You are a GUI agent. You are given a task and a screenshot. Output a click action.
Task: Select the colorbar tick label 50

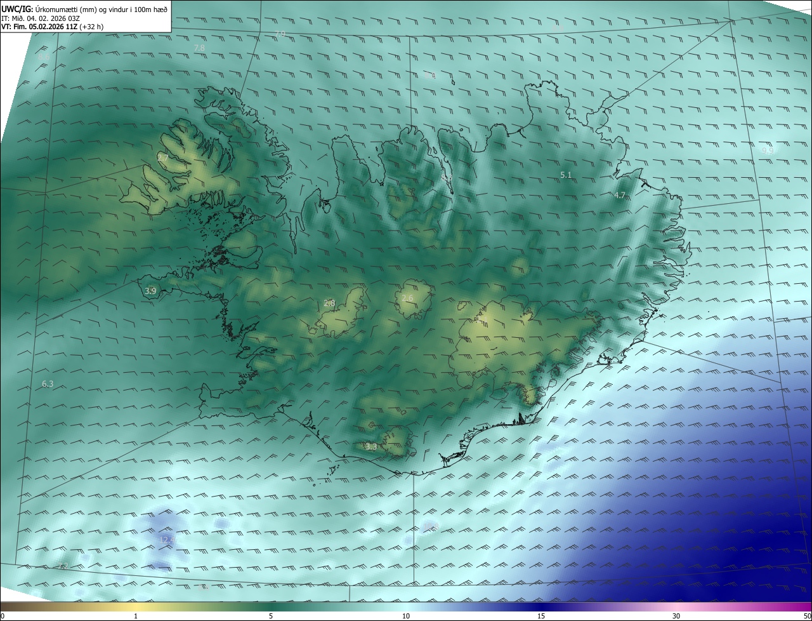click(807, 616)
